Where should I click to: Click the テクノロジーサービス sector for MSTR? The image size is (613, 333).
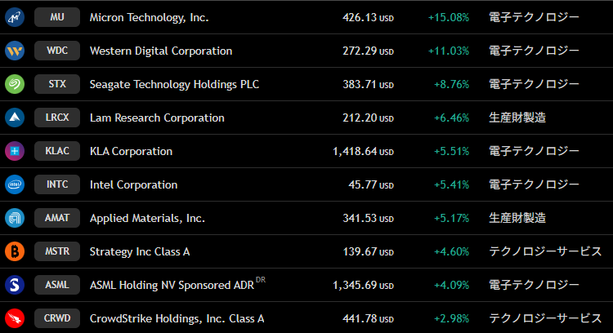click(545, 251)
